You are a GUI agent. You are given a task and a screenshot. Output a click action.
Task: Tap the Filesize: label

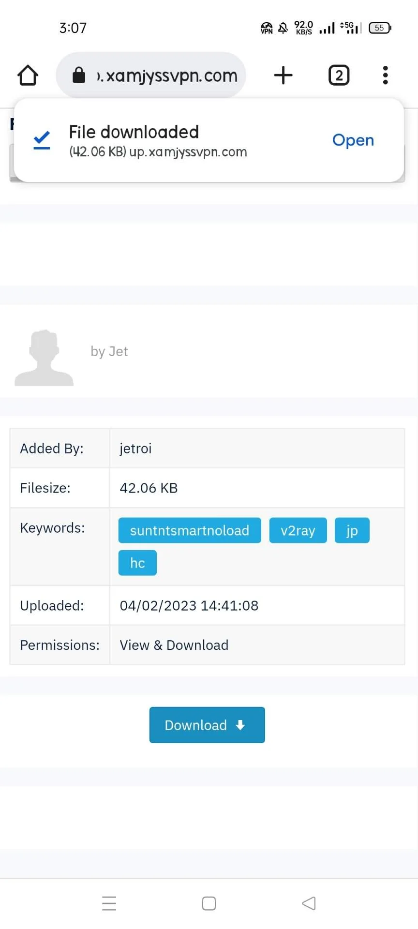[45, 488]
